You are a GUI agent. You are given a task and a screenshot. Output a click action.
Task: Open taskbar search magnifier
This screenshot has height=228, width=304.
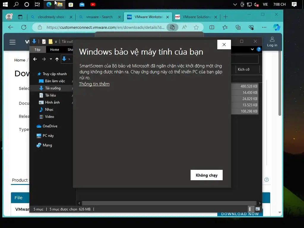[x=16, y=4]
